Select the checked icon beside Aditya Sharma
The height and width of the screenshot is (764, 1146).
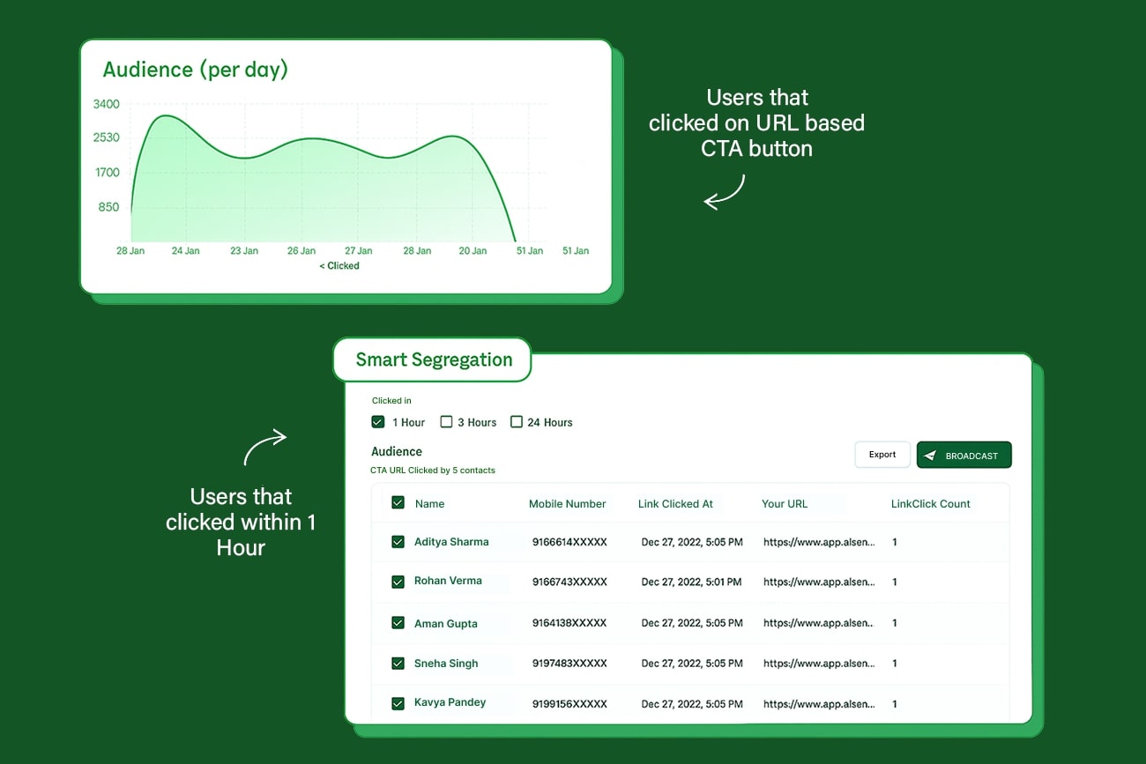(x=398, y=541)
